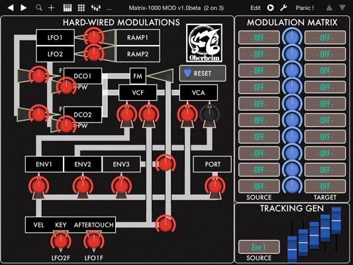This screenshot has width=353, height=265.
Task: Click the plus icon to add
Action: (52, 8)
